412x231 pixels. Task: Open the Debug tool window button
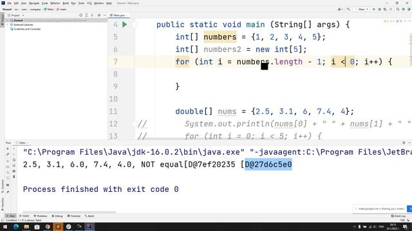pyautogui.click(x=57, y=216)
